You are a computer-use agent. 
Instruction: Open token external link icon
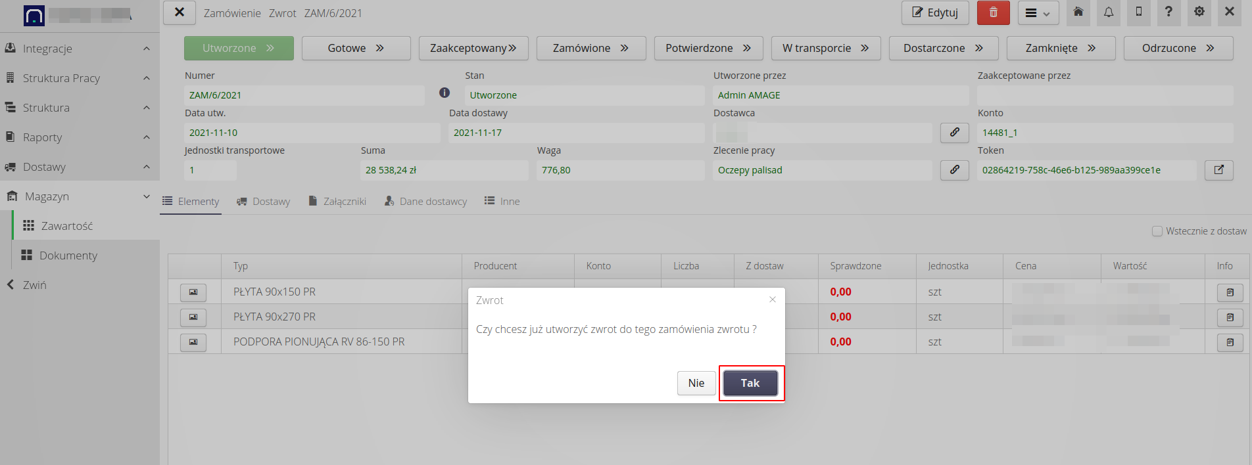tap(1218, 170)
